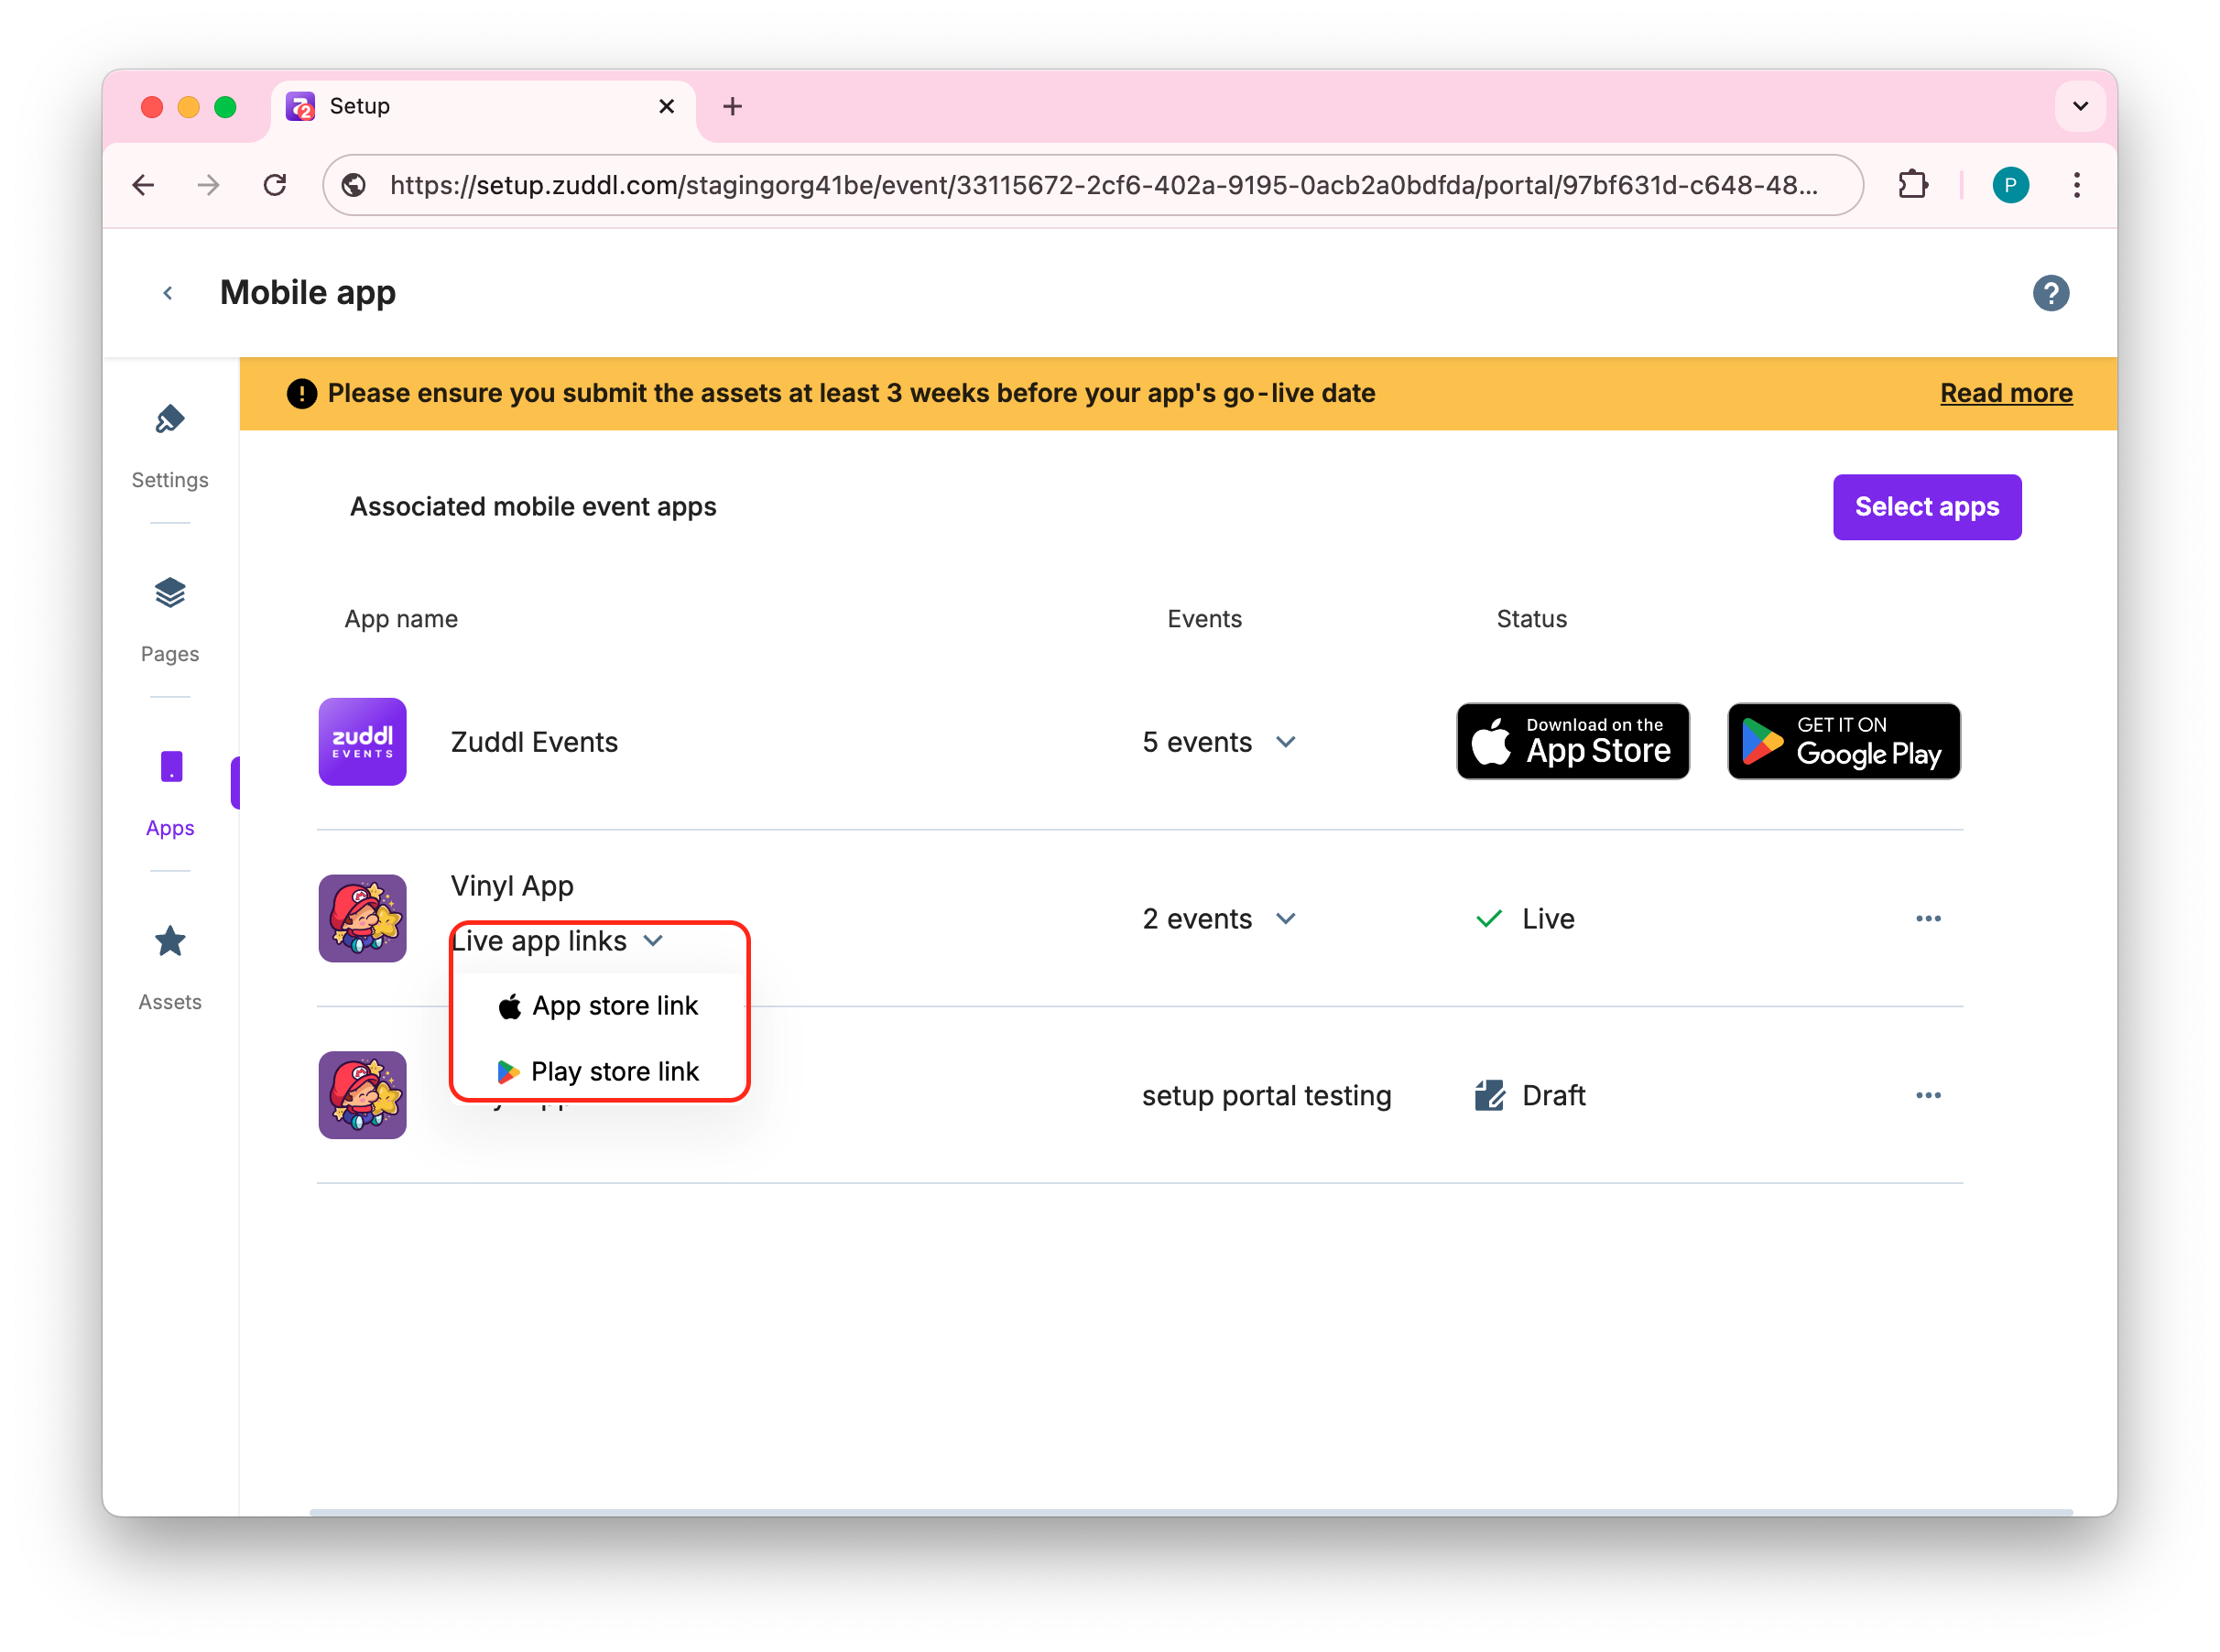The image size is (2220, 1652).
Task: Click the Get it on Google Play badge
Action: (1843, 741)
